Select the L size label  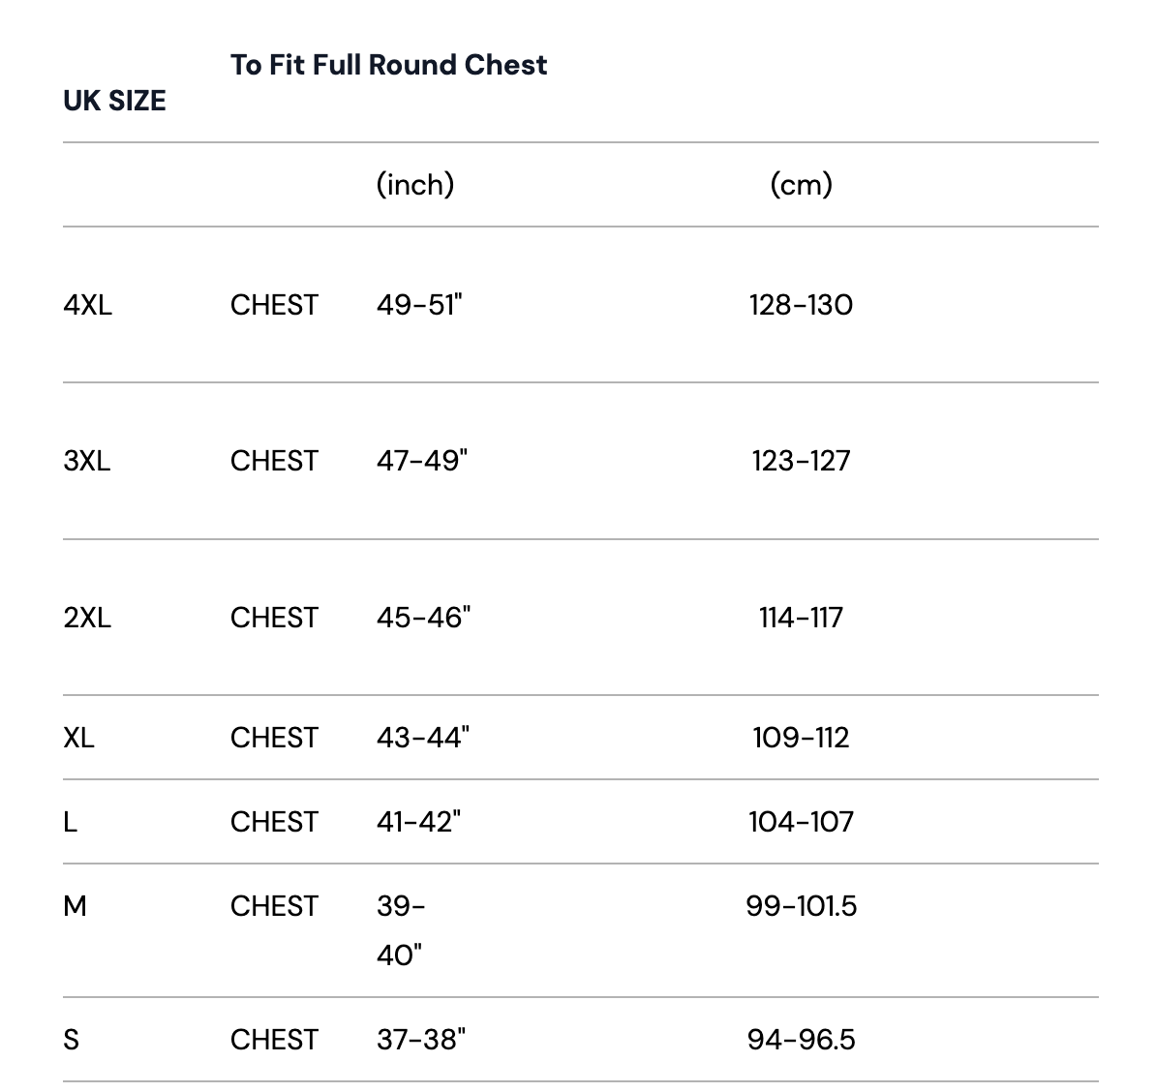click(x=70, y=822)
